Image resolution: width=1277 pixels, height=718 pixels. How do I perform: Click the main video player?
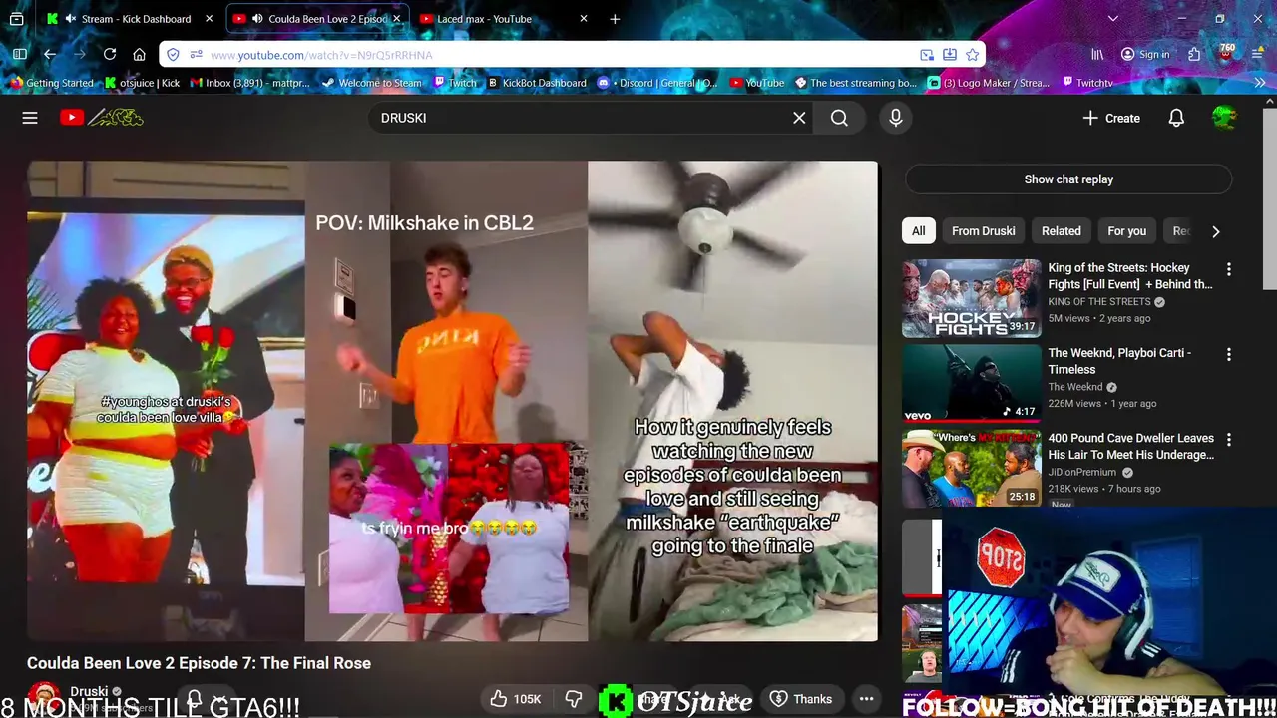[452, 401]
